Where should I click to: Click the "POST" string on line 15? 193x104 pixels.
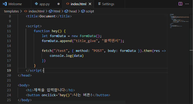pos(98,51)
